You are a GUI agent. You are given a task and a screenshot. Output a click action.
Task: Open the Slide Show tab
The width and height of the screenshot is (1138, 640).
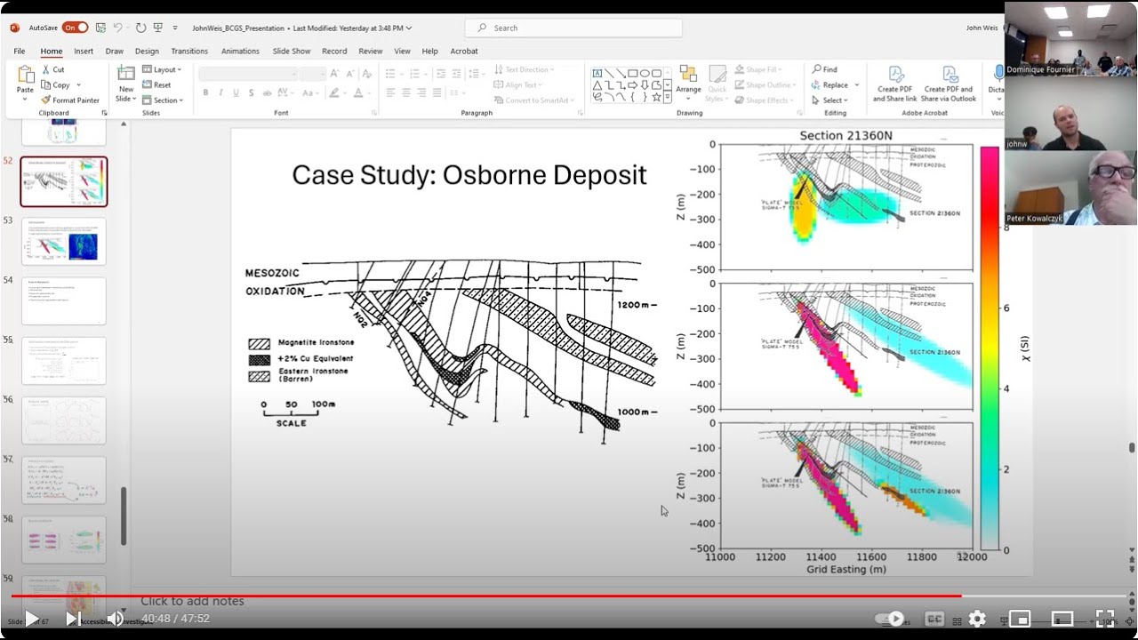click(292, 52)
